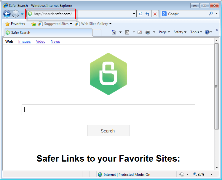Screen dimensions: 222x180
Task: Click the Web Slice Gallery IE page icon
Action: pos(77,24)
